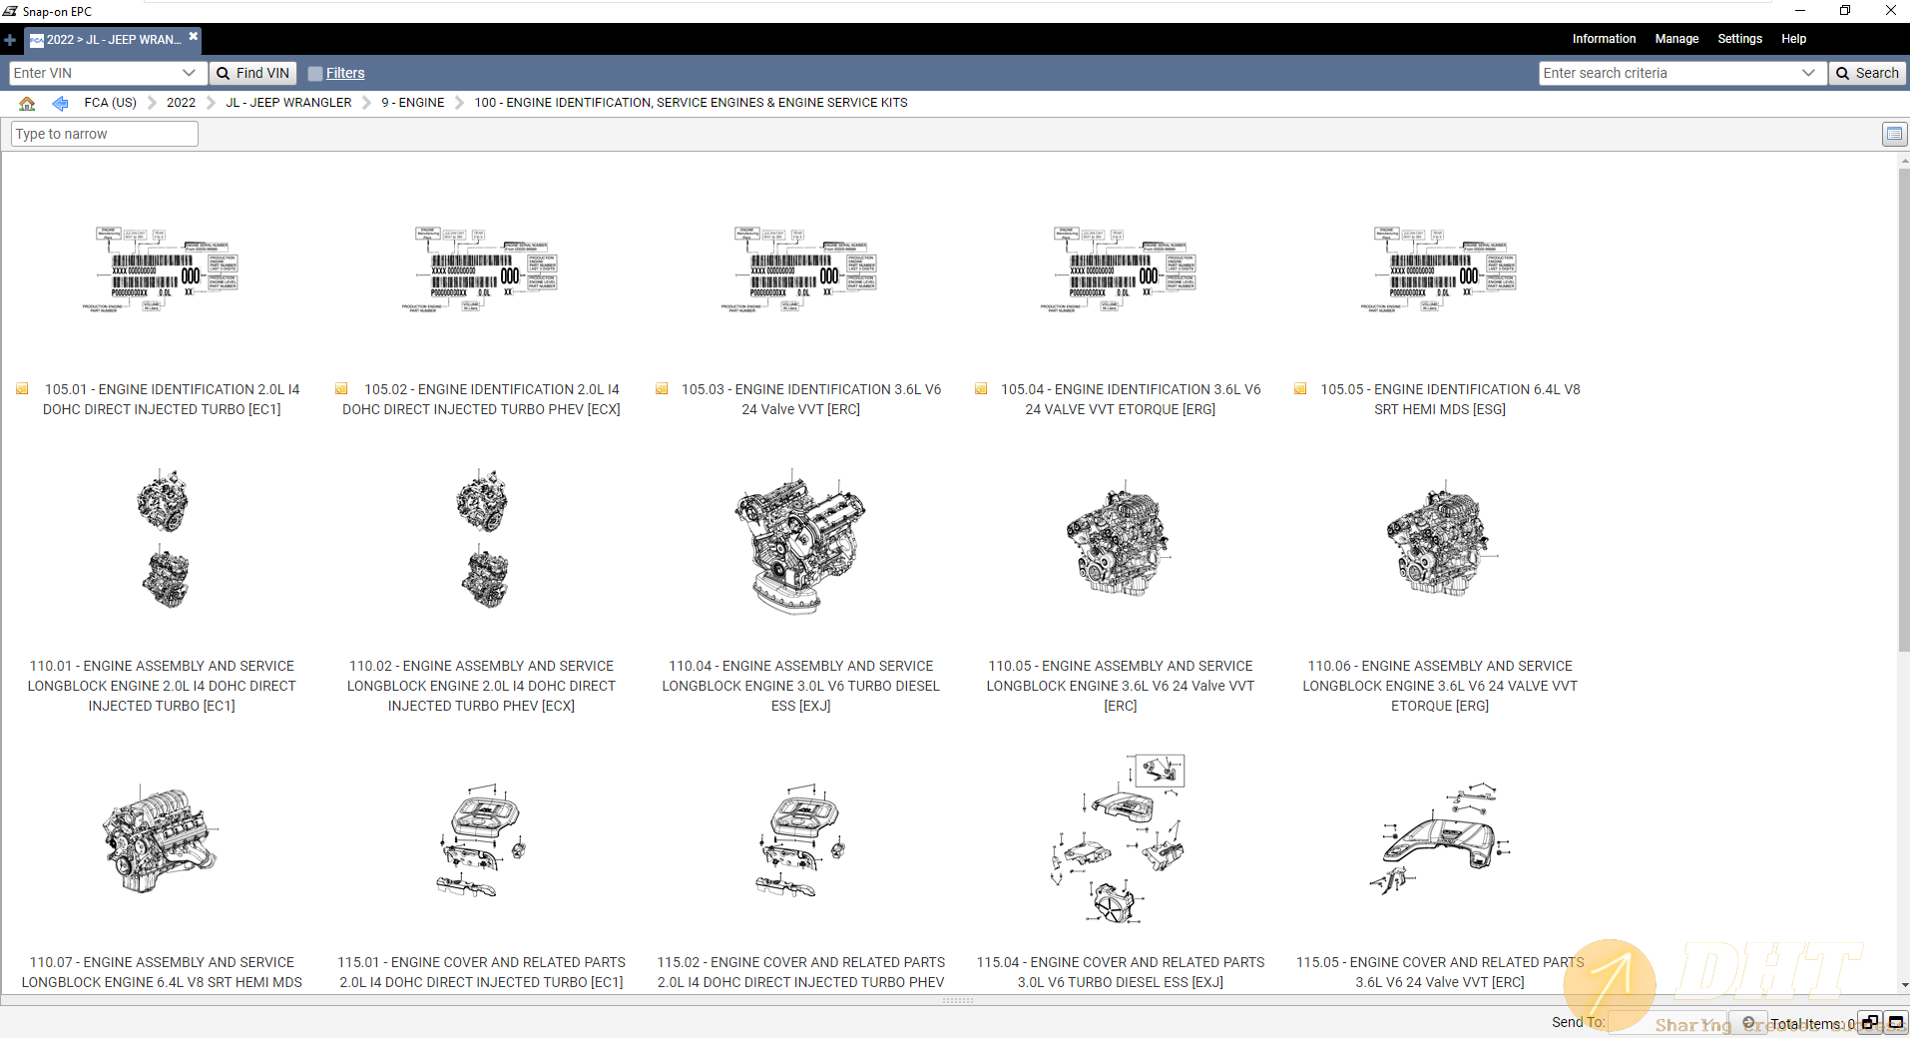
Task: Open 115.04 engine cover turbo diesel thumbnail
Action: click(x=1118, y=838)
